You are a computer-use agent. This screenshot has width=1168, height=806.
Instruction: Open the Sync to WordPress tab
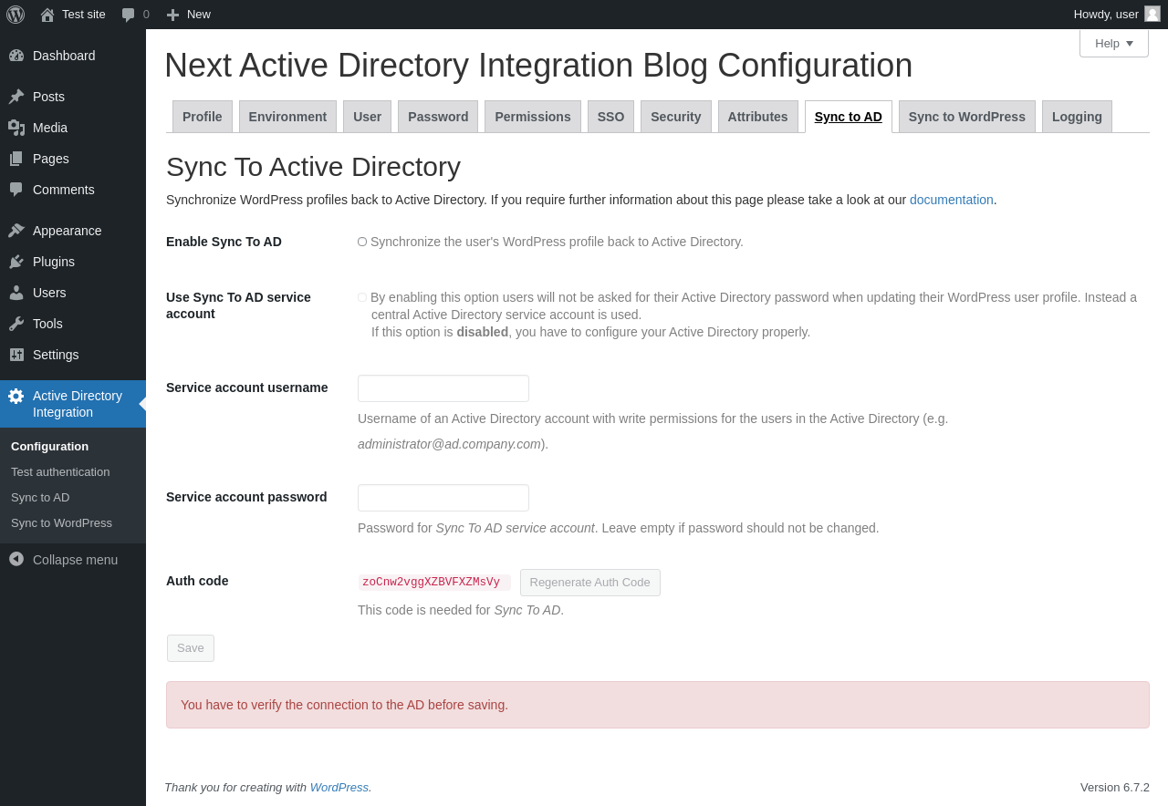click(966, 117)
